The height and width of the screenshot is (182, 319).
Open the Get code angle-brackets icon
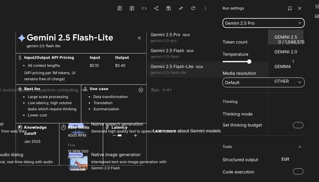144,8
